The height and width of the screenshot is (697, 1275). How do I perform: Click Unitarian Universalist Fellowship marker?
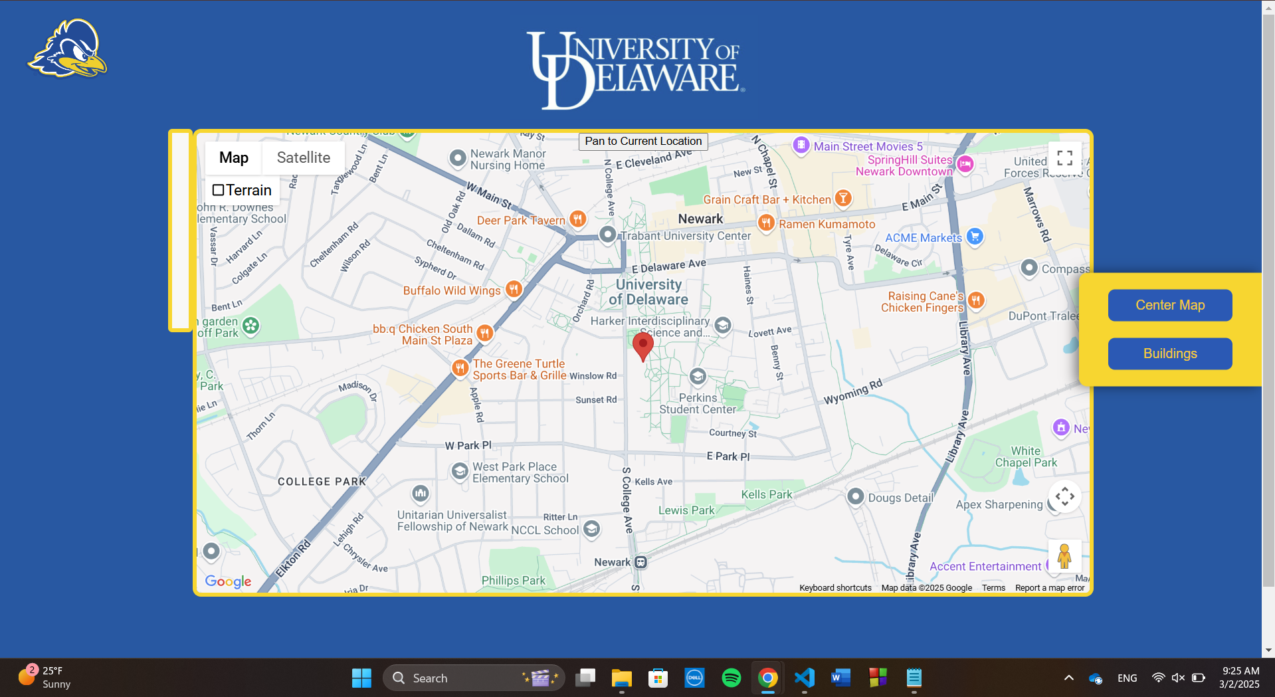point(421,494)
